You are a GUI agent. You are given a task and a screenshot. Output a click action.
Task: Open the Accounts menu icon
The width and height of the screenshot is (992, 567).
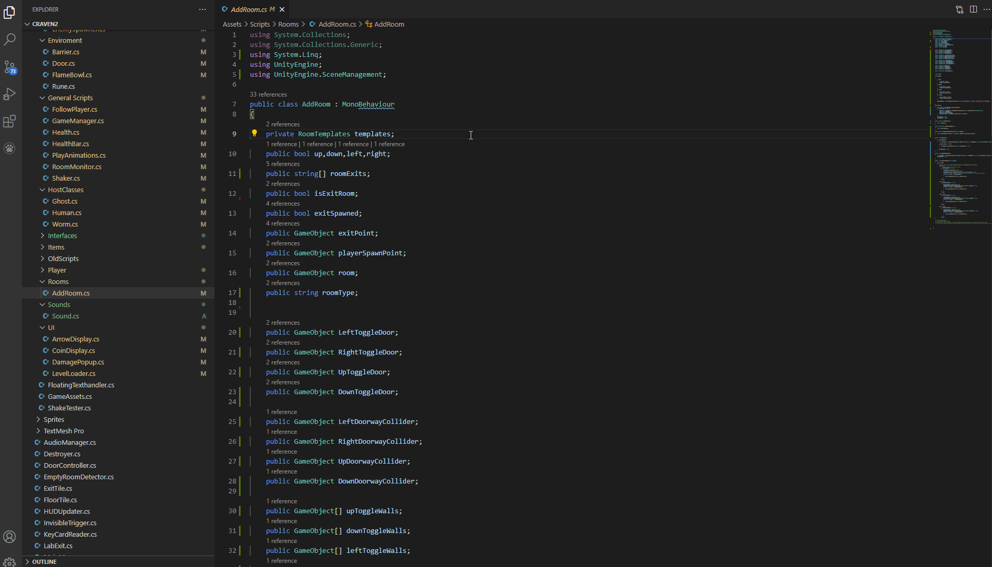9,537
